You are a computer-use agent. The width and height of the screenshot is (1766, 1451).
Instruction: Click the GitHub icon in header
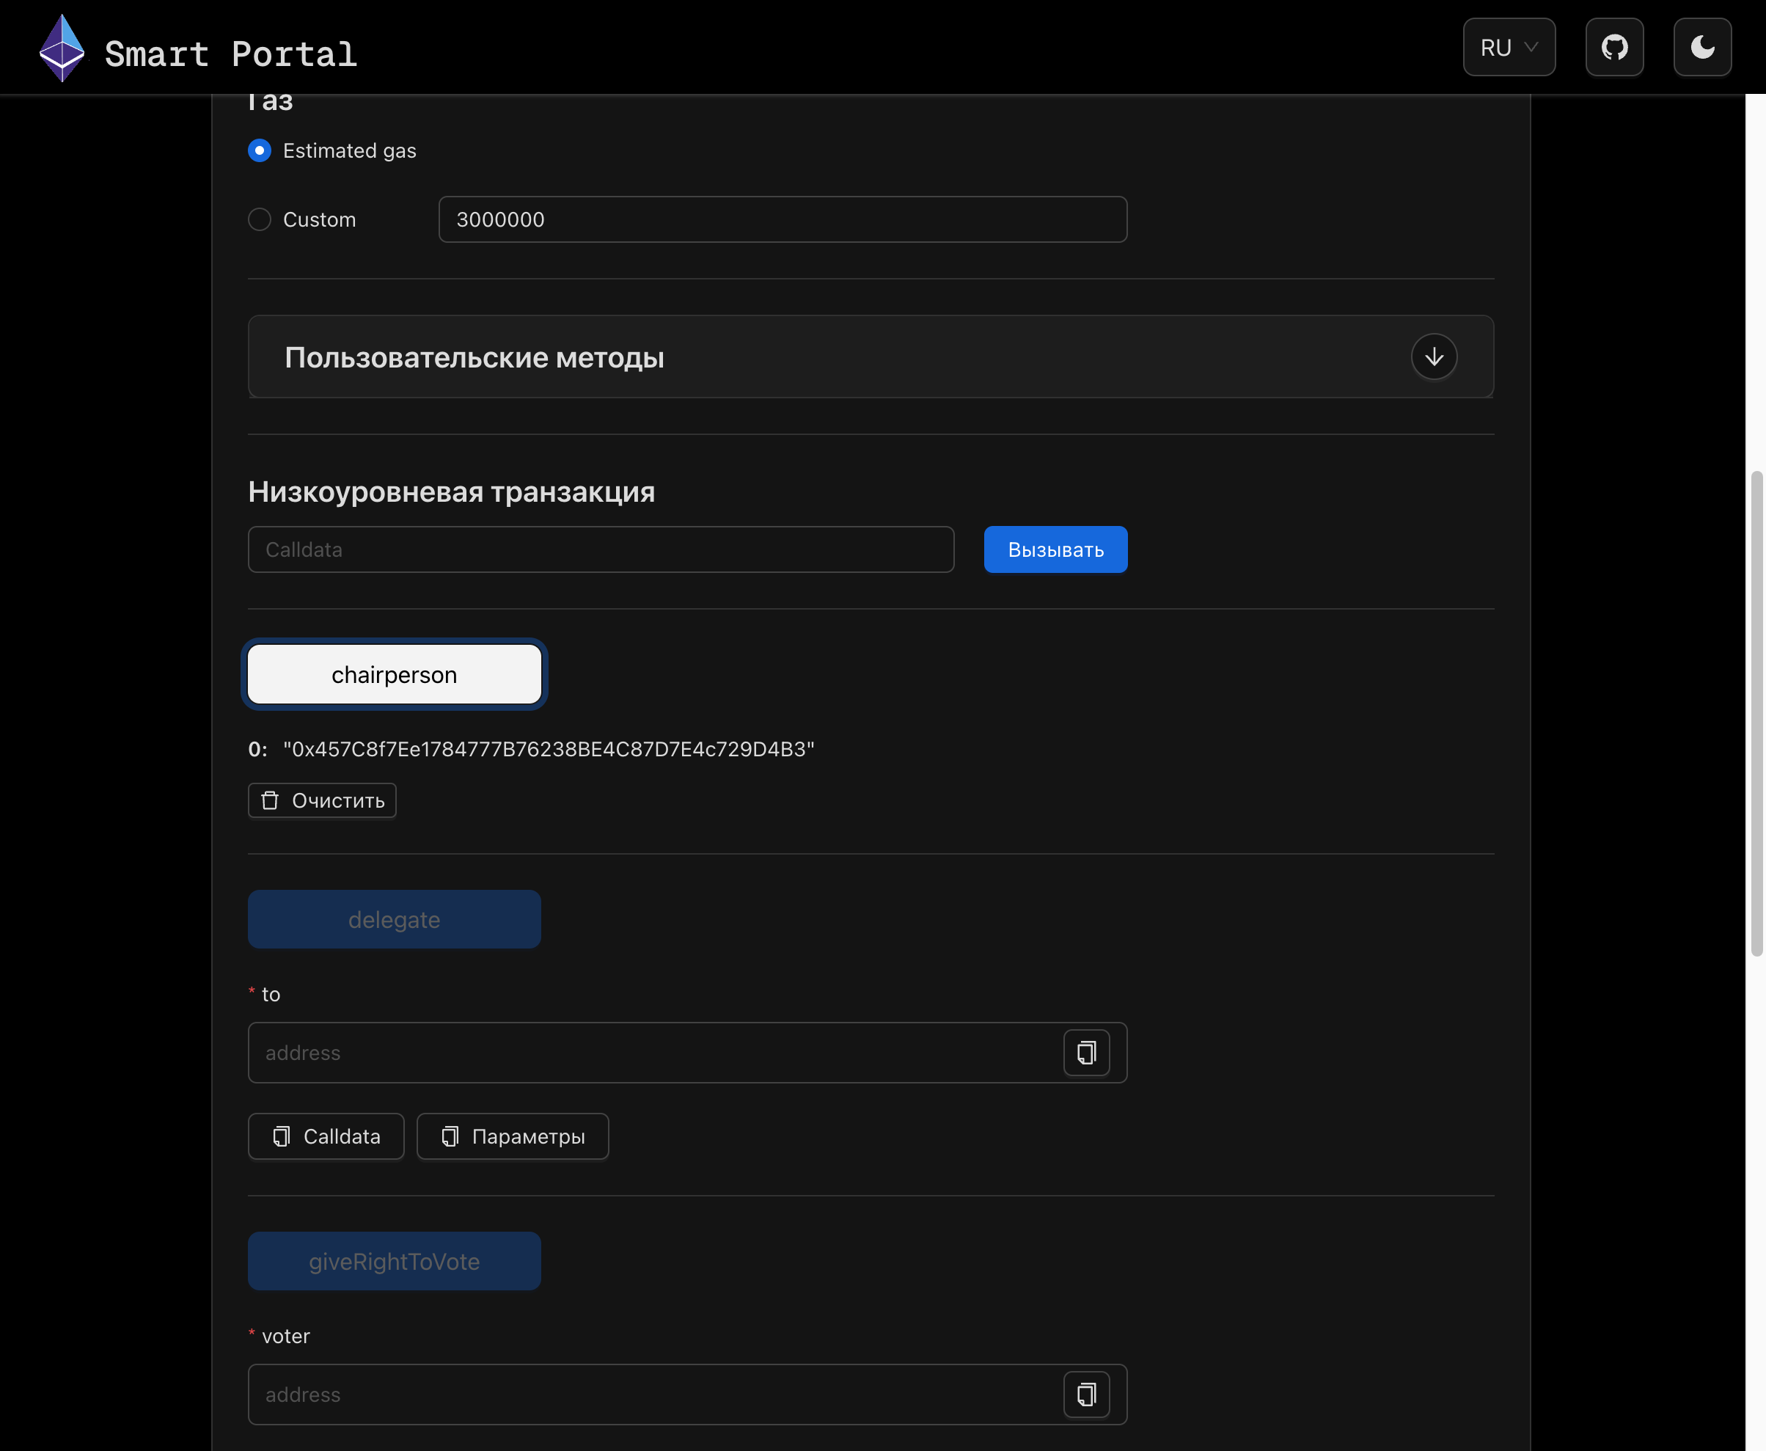pos(1615,47)
